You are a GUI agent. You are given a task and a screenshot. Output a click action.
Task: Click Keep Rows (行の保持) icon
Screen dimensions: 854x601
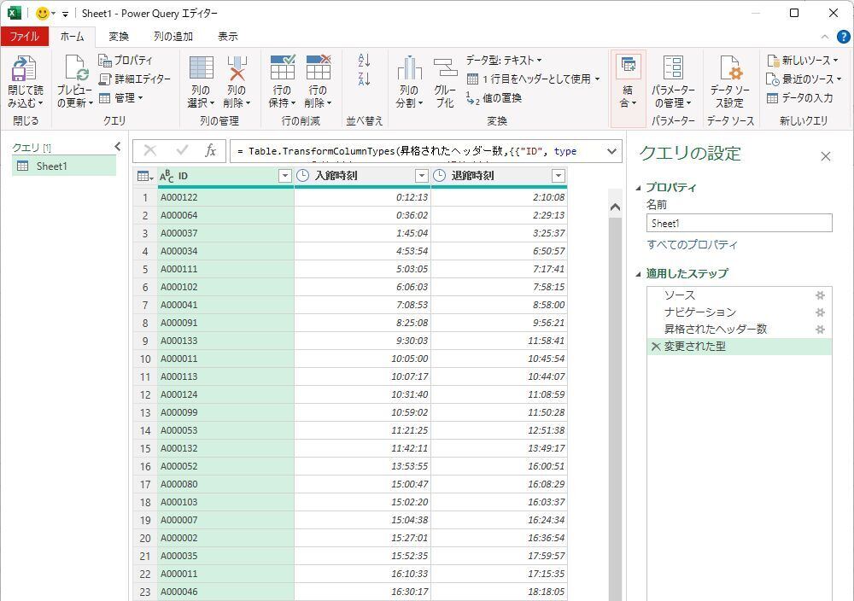click(x=283, y=67)
